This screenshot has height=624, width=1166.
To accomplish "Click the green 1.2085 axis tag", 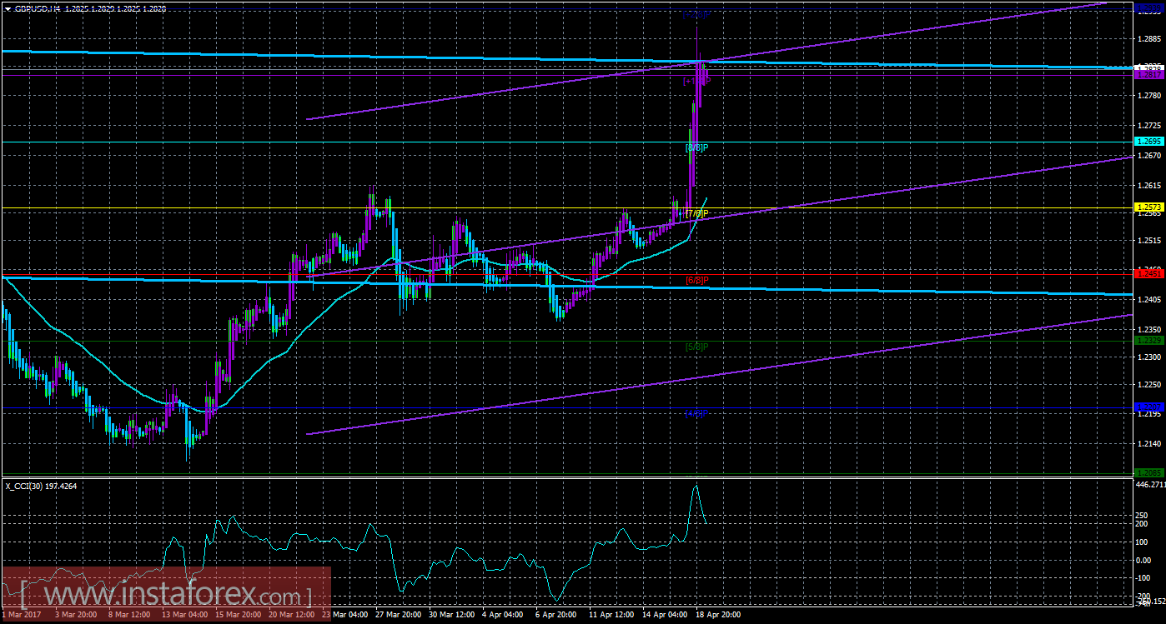I will click(1150, 471).
